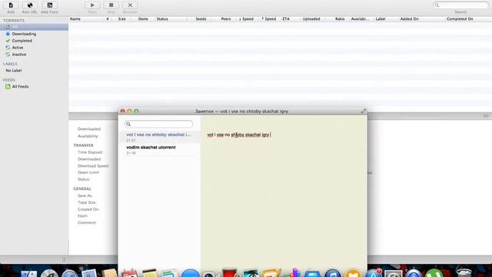Sort by the Status column header
This screenshot has width=492, height=277.
162,18
